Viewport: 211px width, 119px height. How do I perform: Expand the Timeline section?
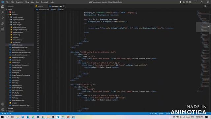(x=11, y=111)
